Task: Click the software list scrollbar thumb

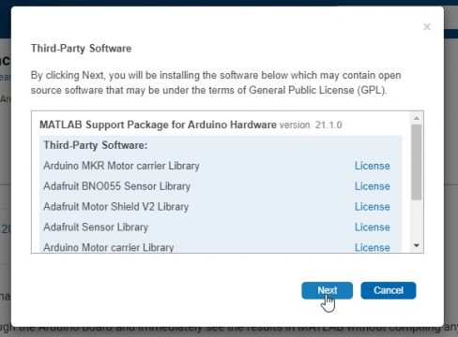Action: click(417, 162)
